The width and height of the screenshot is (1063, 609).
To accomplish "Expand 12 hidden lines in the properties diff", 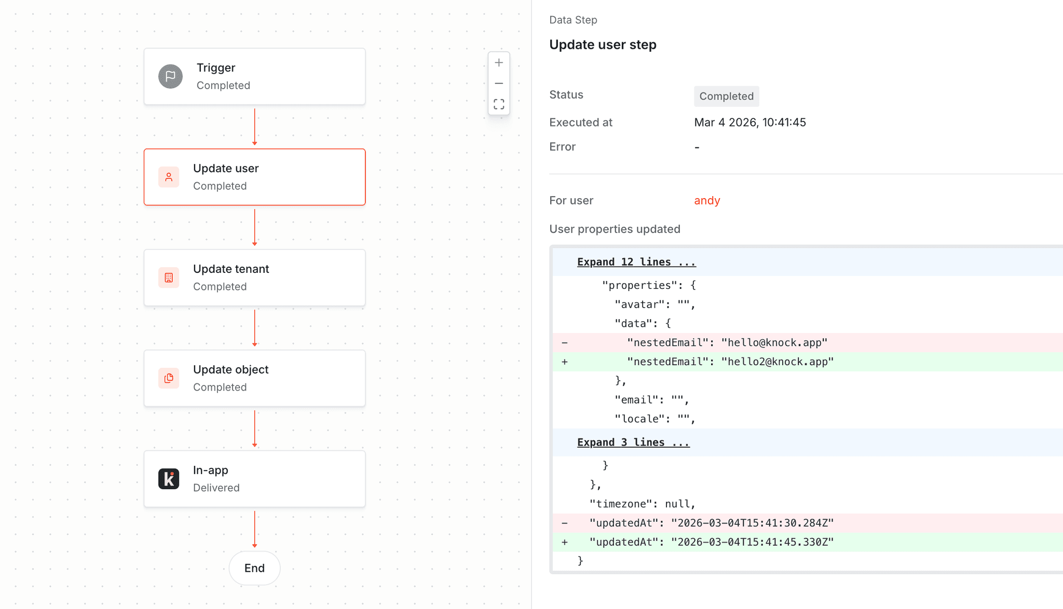I will 636,261.
